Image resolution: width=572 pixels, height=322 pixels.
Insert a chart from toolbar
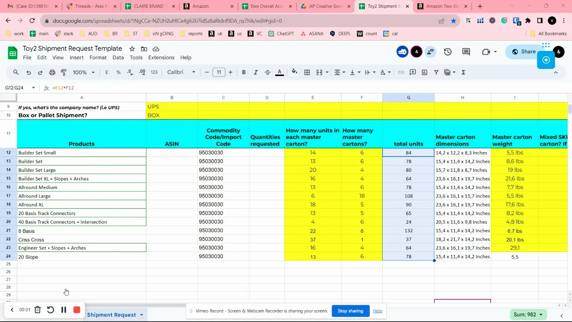[424, 72]
